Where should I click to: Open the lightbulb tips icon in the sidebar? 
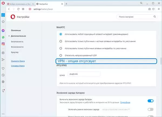3,91
